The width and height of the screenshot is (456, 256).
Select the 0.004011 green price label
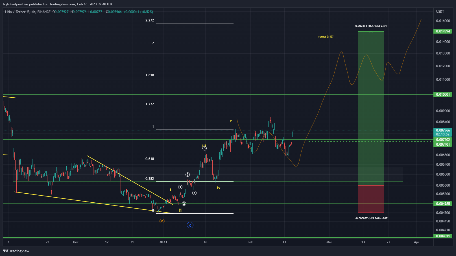(442, 236)
